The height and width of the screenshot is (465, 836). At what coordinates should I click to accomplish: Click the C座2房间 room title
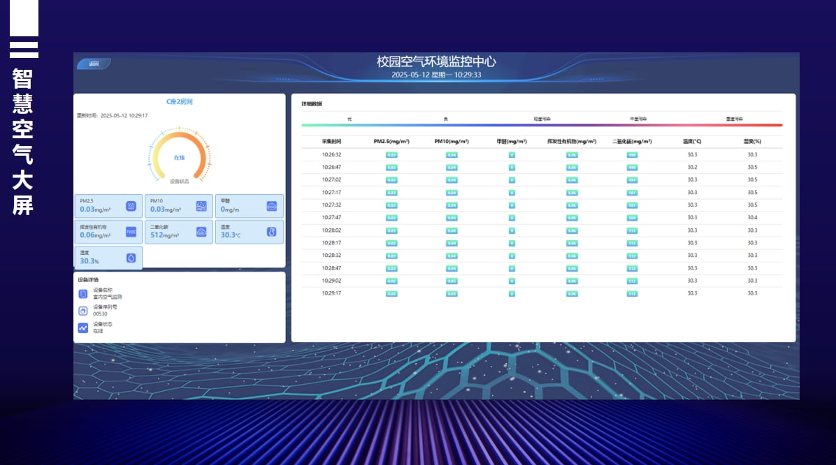tap(180, 102)
